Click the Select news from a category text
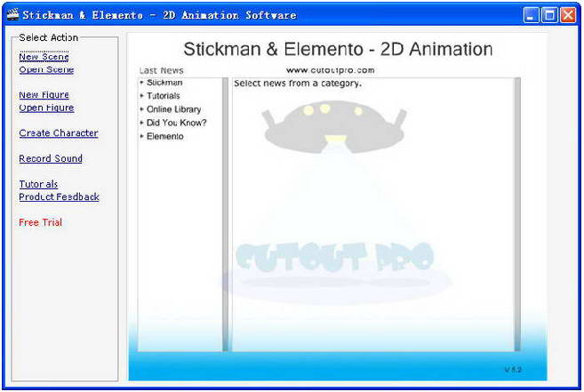 point(298,83)
